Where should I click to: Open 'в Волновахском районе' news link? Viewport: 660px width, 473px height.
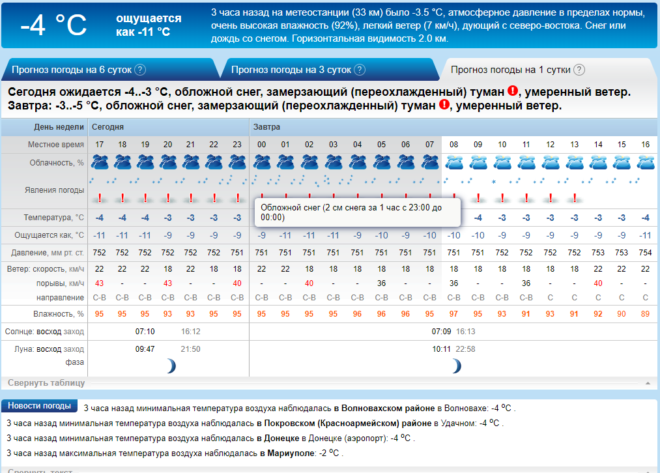(384, 408)
